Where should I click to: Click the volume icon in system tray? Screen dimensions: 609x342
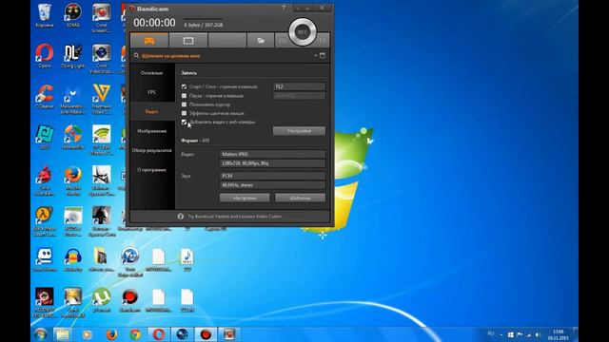click(538, 334)
